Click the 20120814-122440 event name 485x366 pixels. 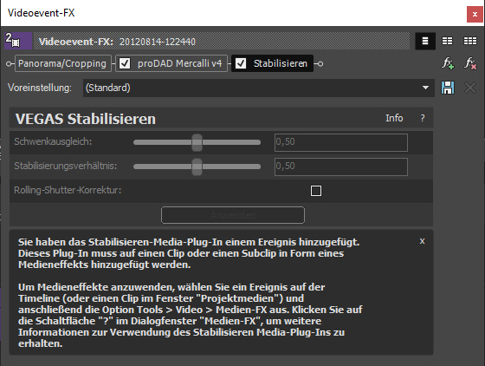click(x=157, y=42)
